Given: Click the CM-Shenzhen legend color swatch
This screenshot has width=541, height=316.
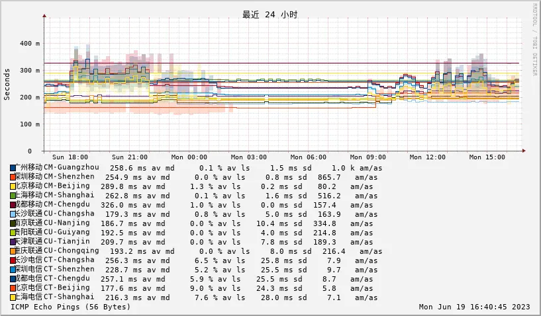Looking at the screenshot, I should coord(13,177).
